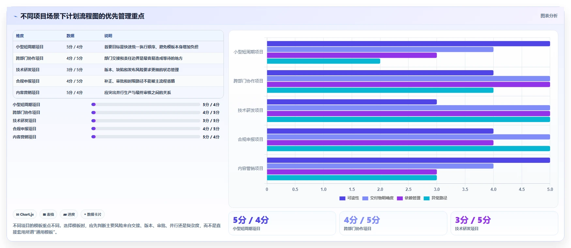Click the 可读性 bar for 小型短周期项目
The width and height of the screenshot is (571, 248).
click(x=409, y=44)
